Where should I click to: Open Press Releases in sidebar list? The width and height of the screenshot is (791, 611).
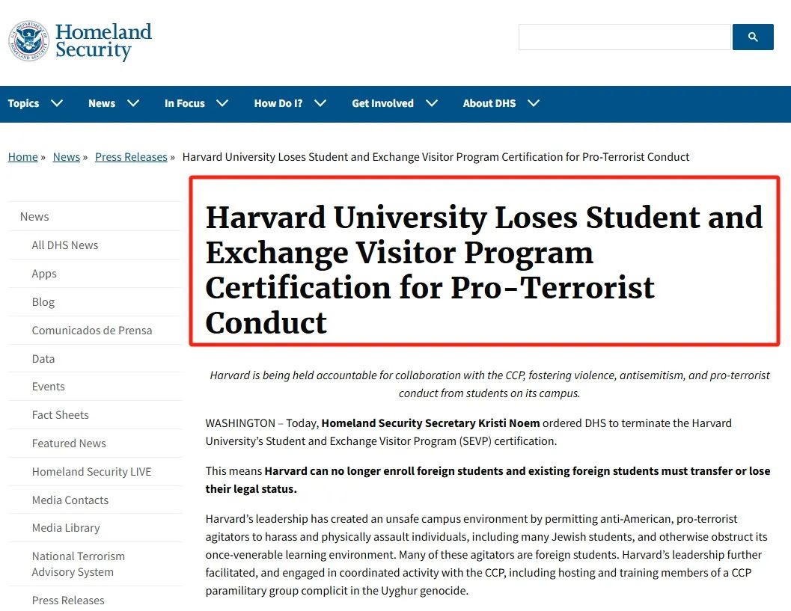[x=68, y=601]
